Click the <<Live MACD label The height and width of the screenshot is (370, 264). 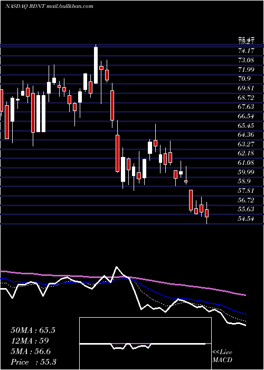[222, 356]
